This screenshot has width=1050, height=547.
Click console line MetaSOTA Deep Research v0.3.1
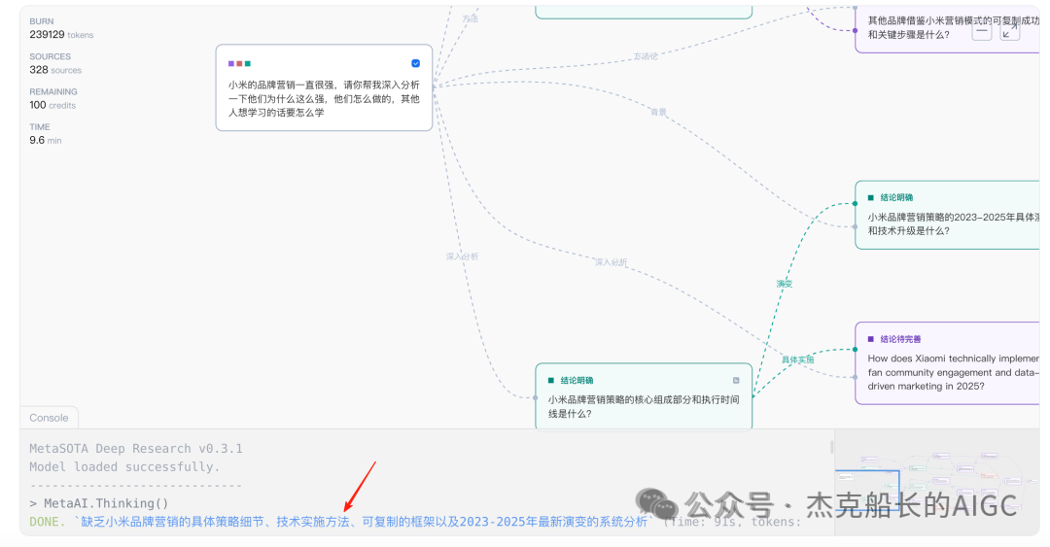pyautogui.click(x=136, y=449)
